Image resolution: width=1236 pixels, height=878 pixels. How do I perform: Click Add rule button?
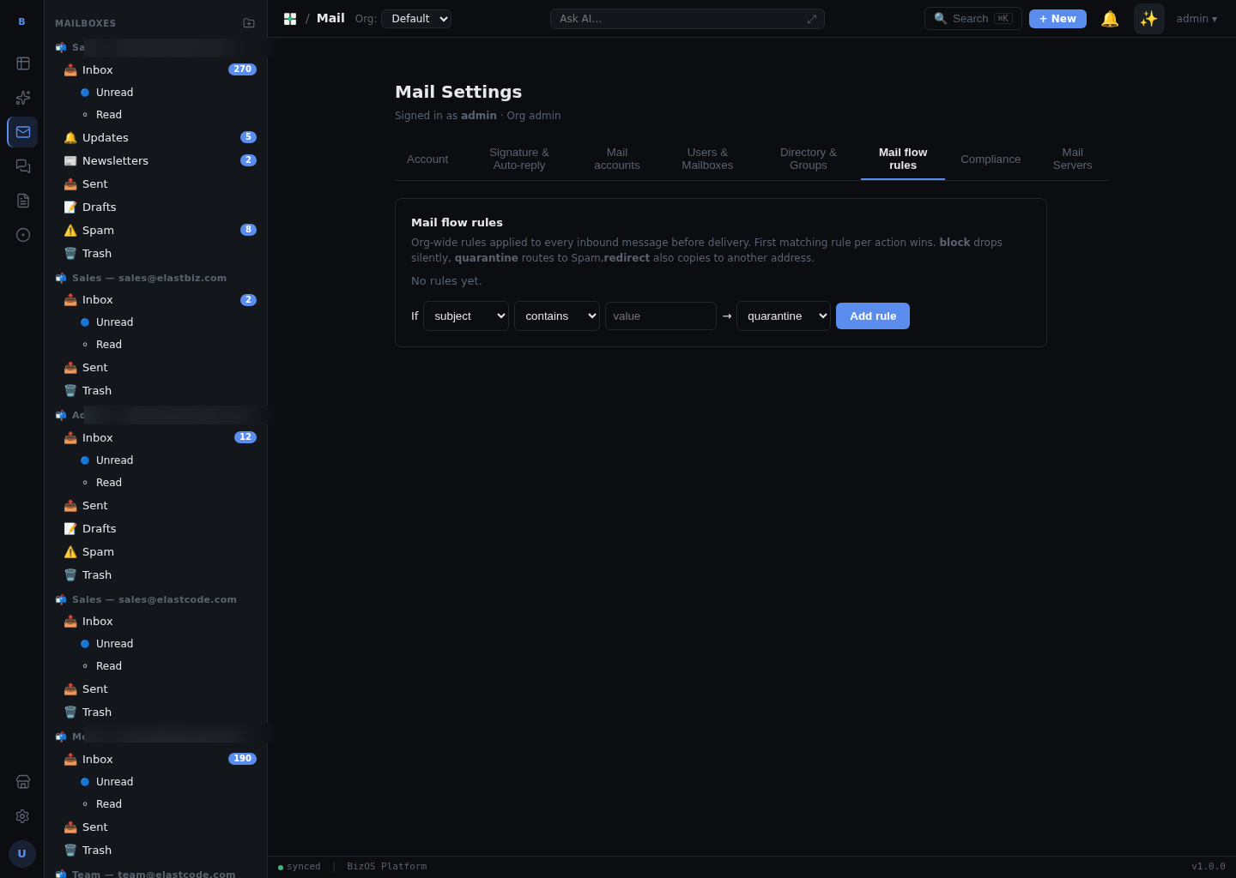(x=873, y=316)
